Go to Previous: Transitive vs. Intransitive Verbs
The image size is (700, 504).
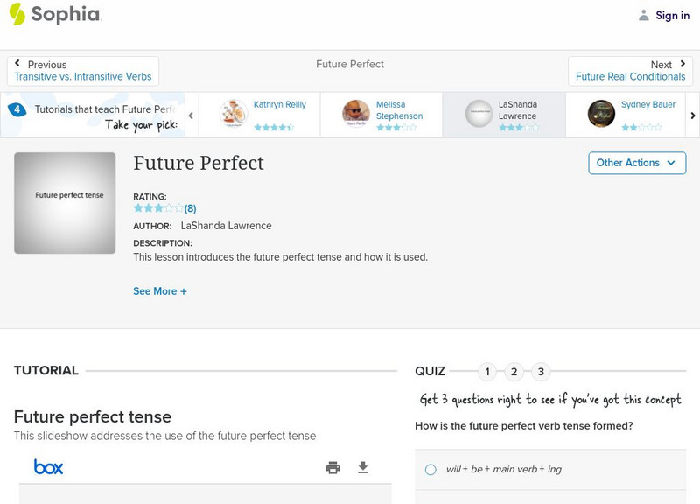coord(82,71)
